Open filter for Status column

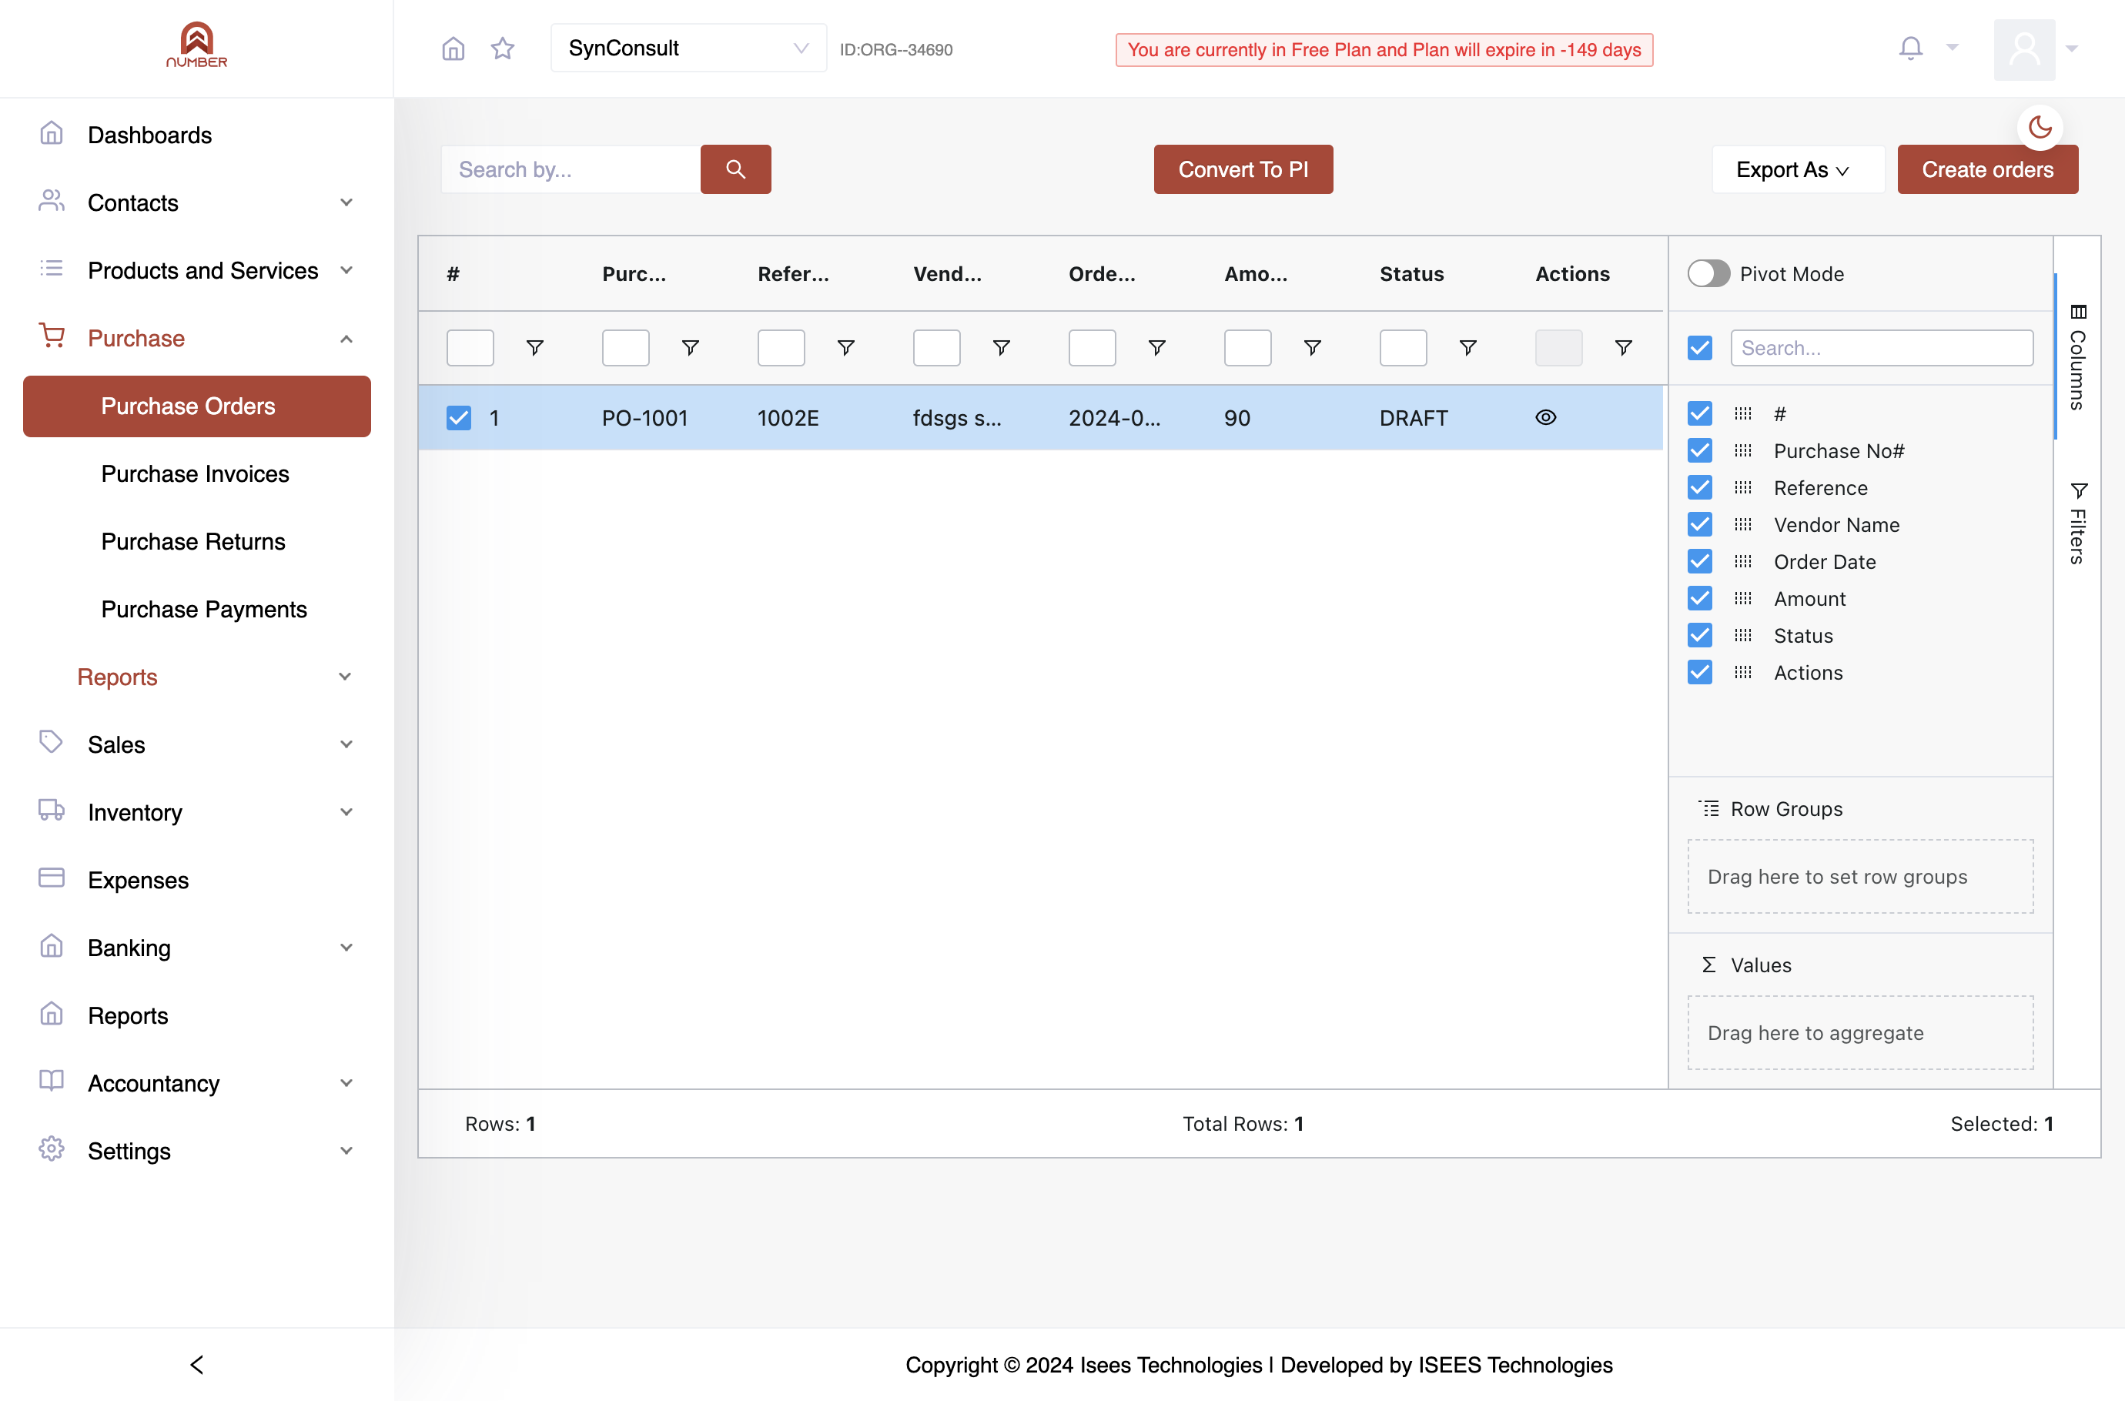coord(1467,348)
